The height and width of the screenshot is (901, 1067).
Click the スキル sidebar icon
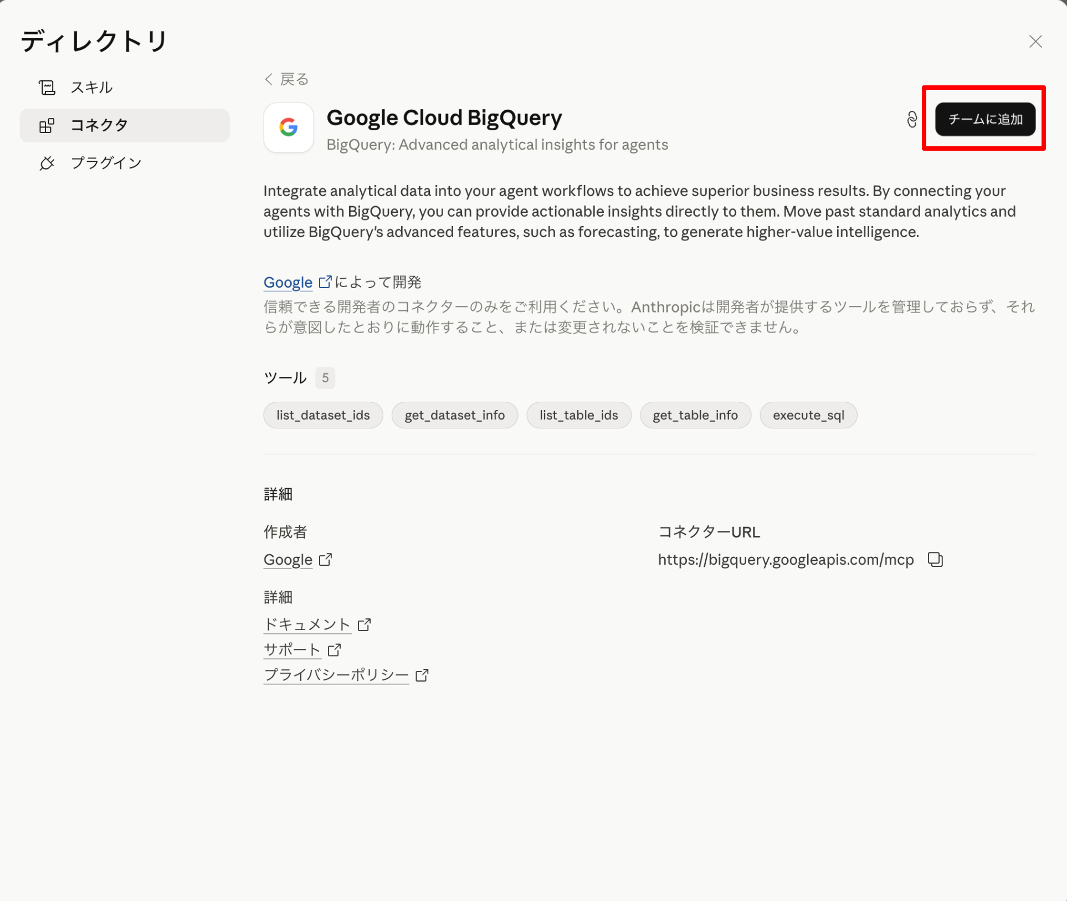[47, 88]
